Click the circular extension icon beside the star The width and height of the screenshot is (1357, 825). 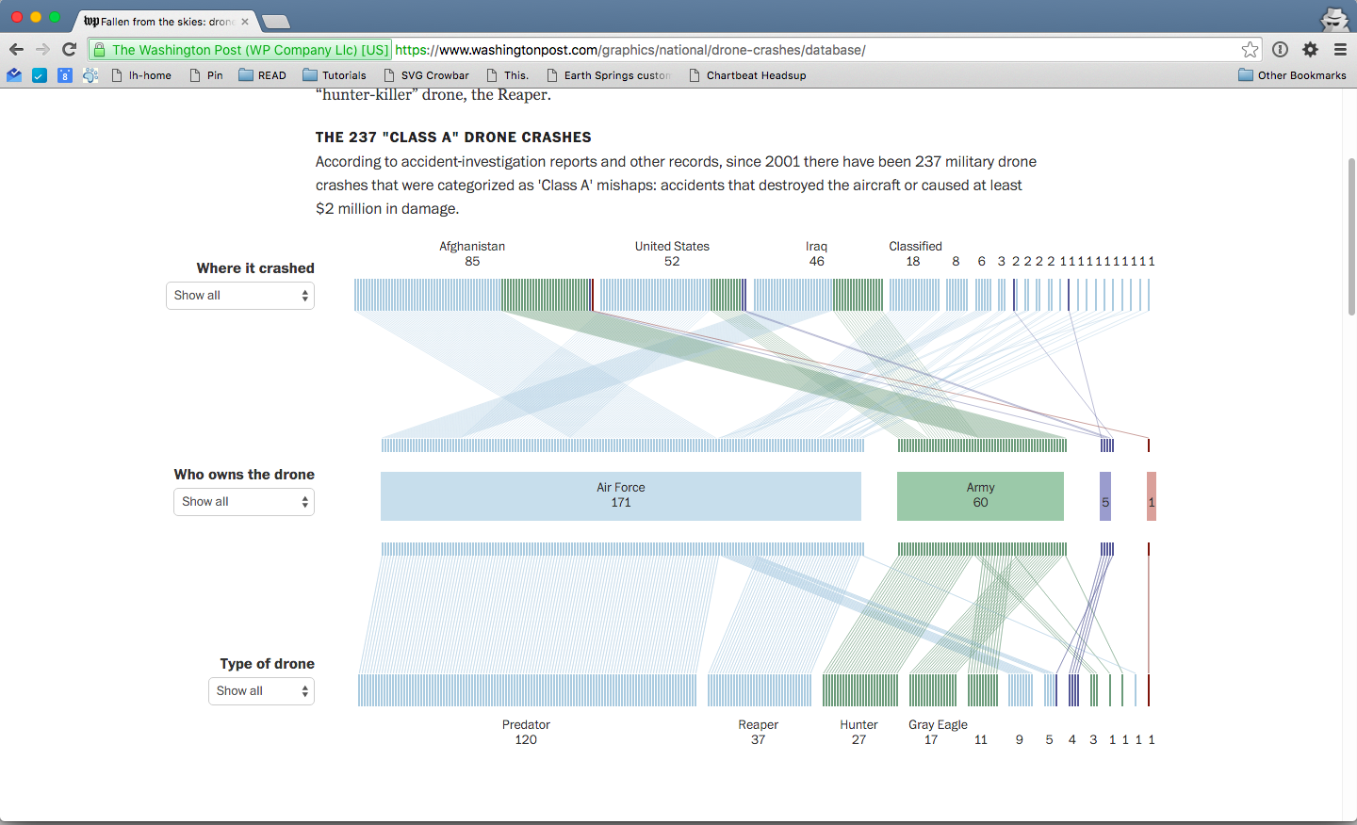point(1280,50)
